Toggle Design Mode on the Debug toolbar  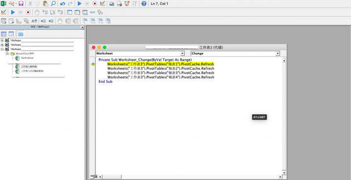3,12
